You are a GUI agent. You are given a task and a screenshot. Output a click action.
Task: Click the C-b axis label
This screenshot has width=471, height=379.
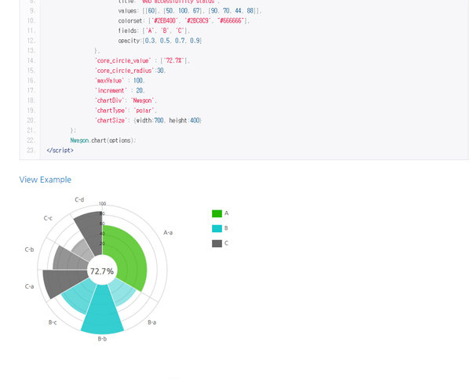[x=30, y=250]
